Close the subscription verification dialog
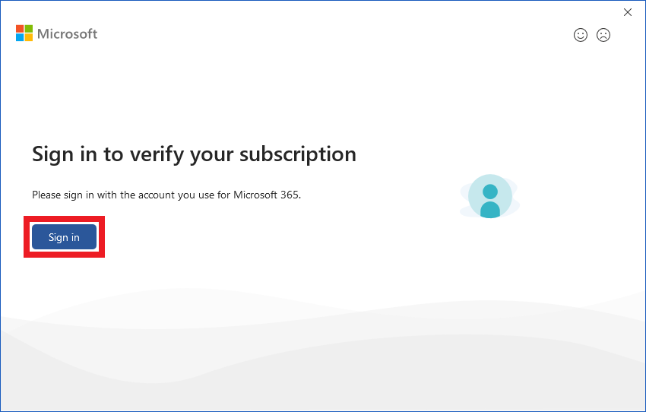Screen dimensions: 646x412 pyautogui.click(x=628, y=12)
